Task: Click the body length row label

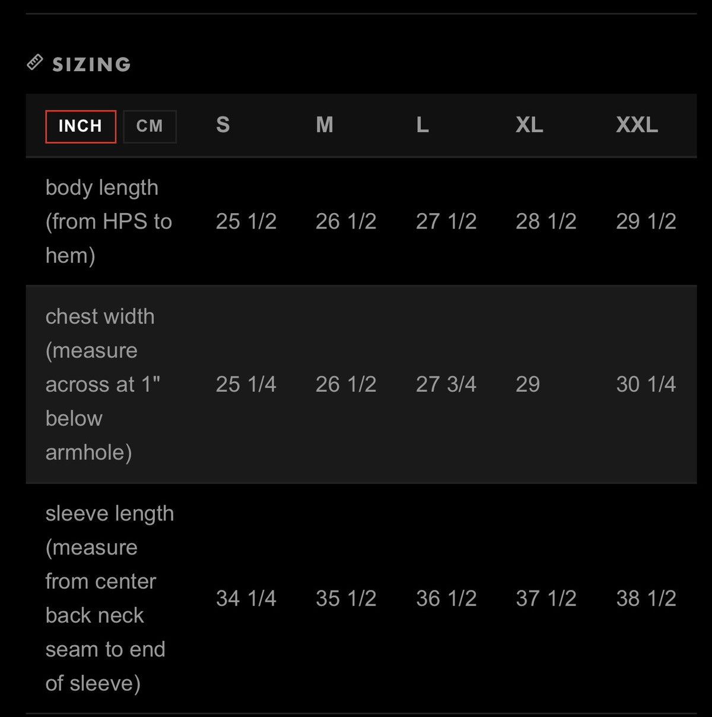Action: click(x=109, y=221)
